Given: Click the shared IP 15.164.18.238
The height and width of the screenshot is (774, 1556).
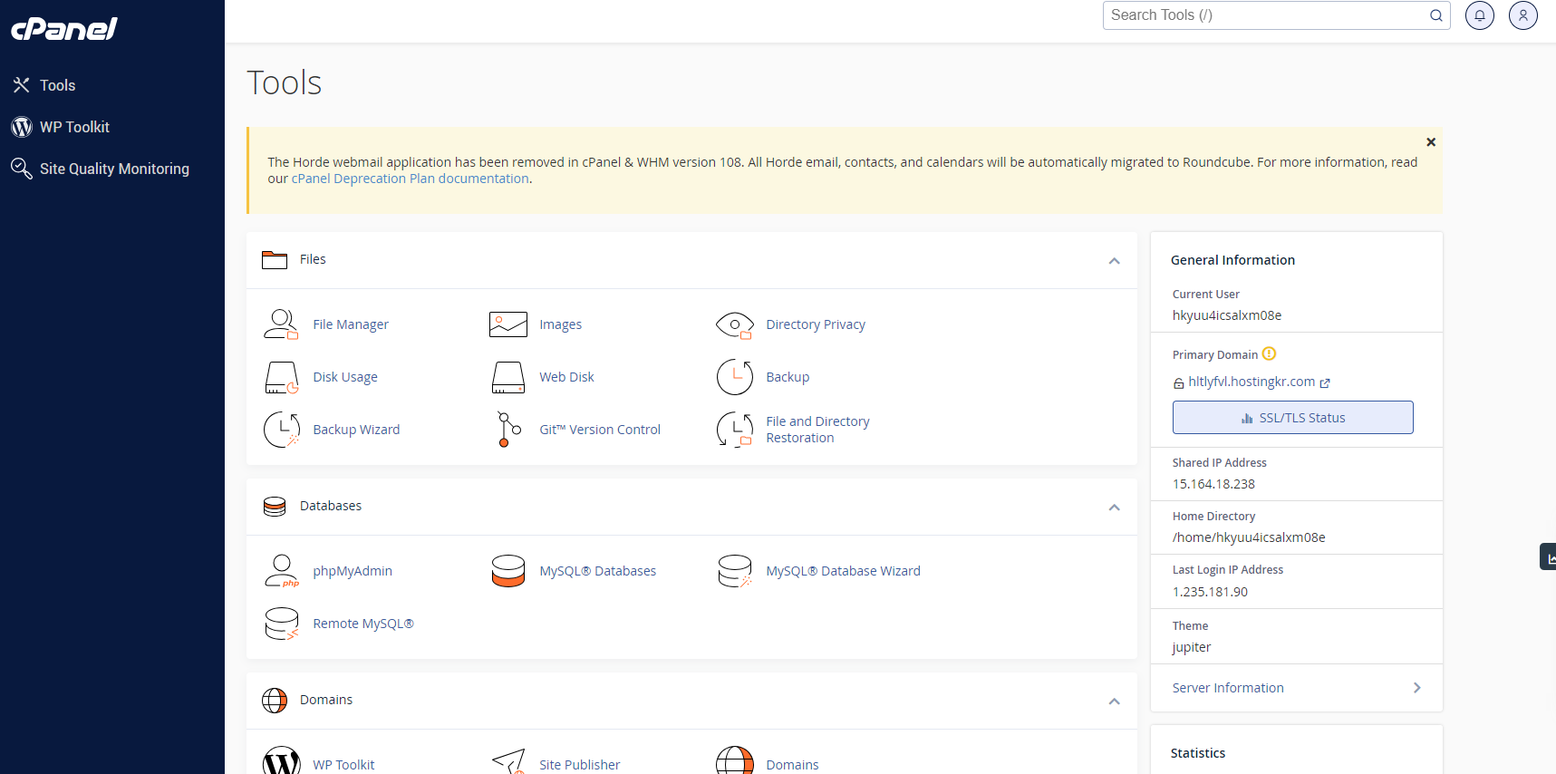Looking at the screenshot, I should pos(1213,484).
